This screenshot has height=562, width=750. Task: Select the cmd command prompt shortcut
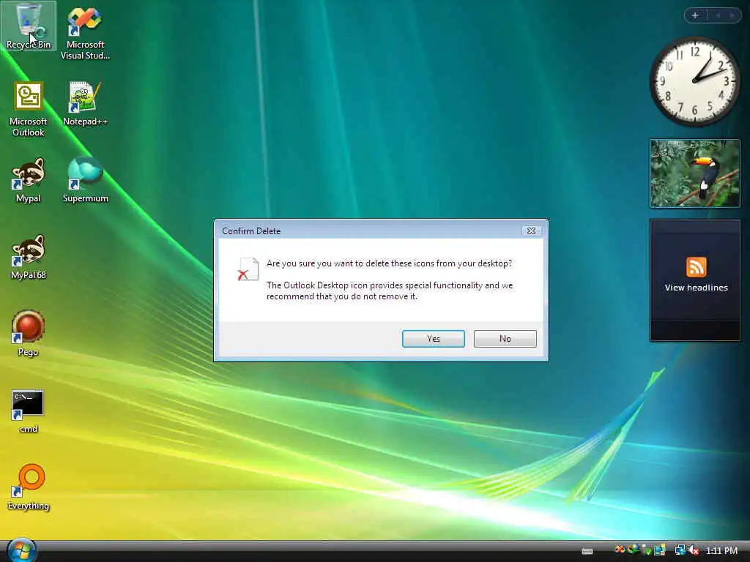29,411
